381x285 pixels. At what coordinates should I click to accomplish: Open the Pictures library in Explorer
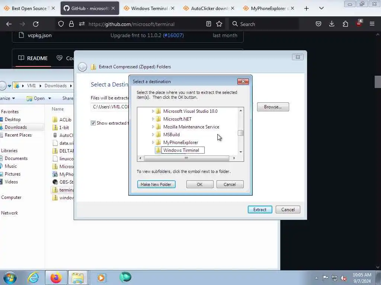(13, 174)
